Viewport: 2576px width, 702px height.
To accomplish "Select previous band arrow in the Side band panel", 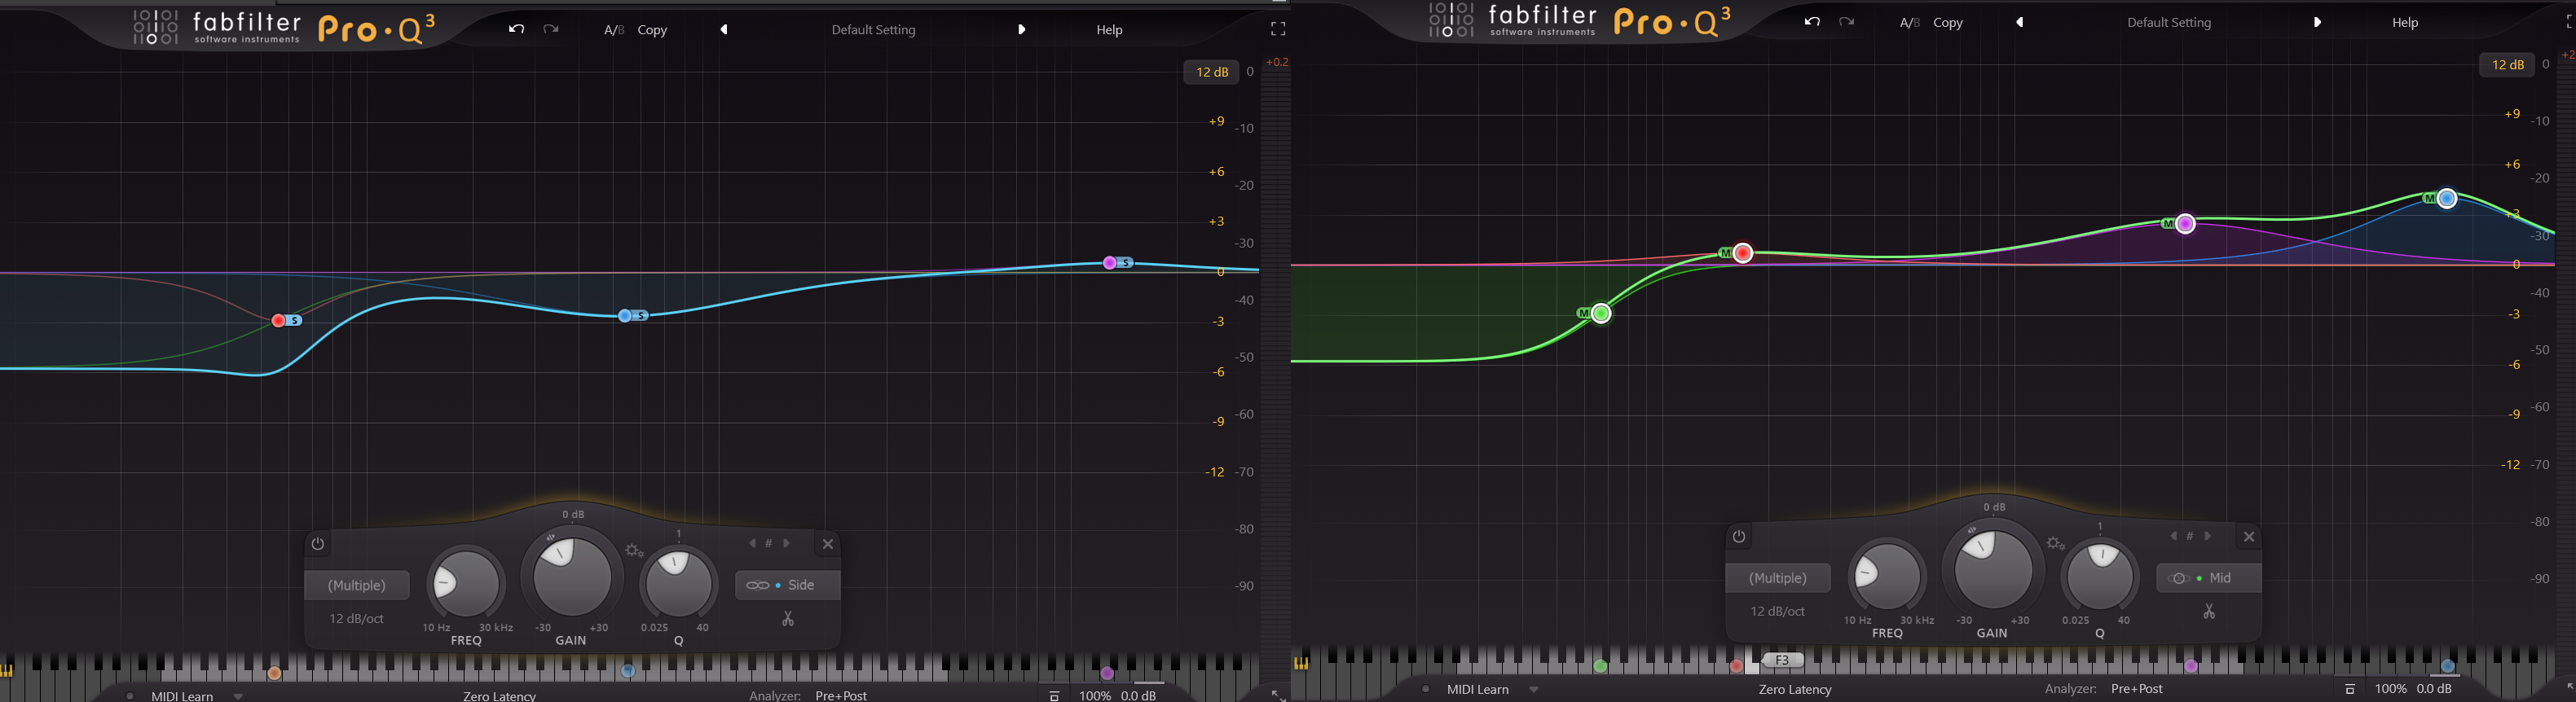I will coord(752,544).
